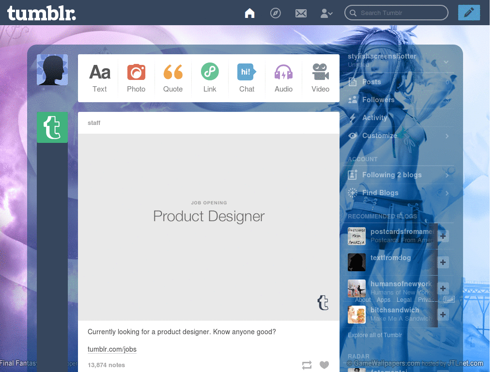The height and width of the screenshot is (372, 496).
Task: Open Followers in the sidebar
Action: point(399,100)
